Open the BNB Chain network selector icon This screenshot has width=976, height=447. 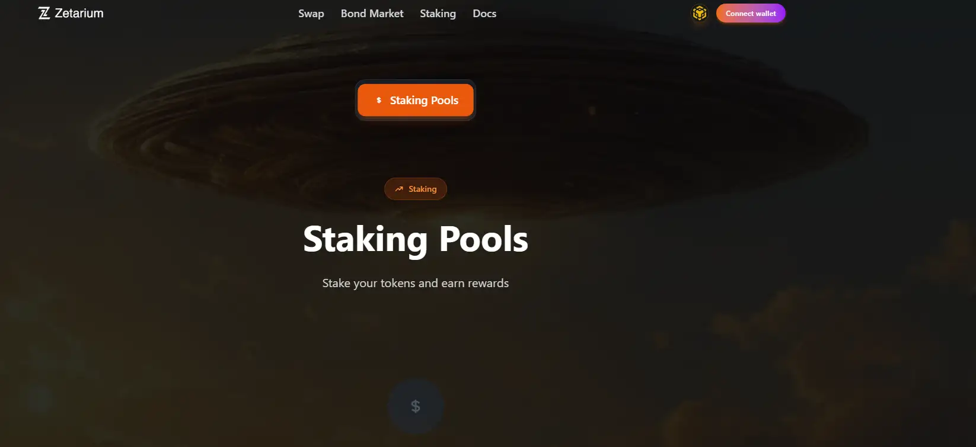[x=700, y=13]
